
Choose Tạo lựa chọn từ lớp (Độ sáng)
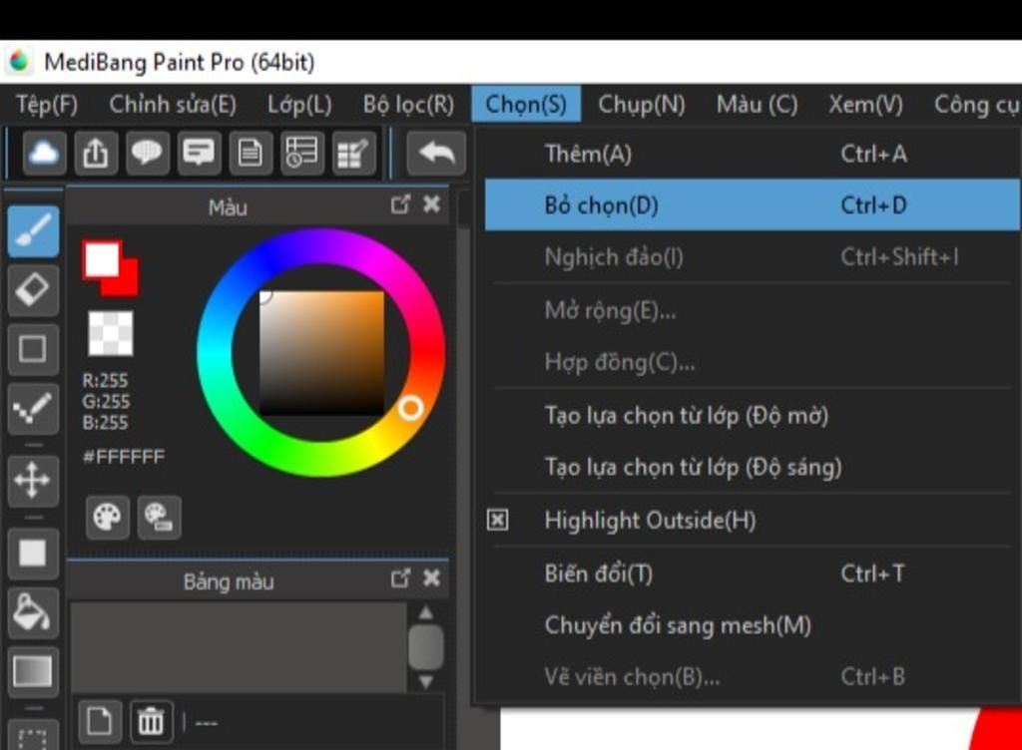(753, 468)
